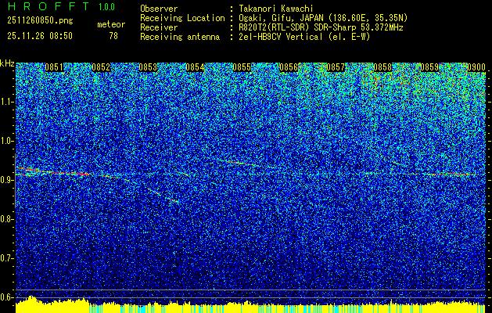Click the 0851 time marker
492x313 pixels.
pos(54,67)
